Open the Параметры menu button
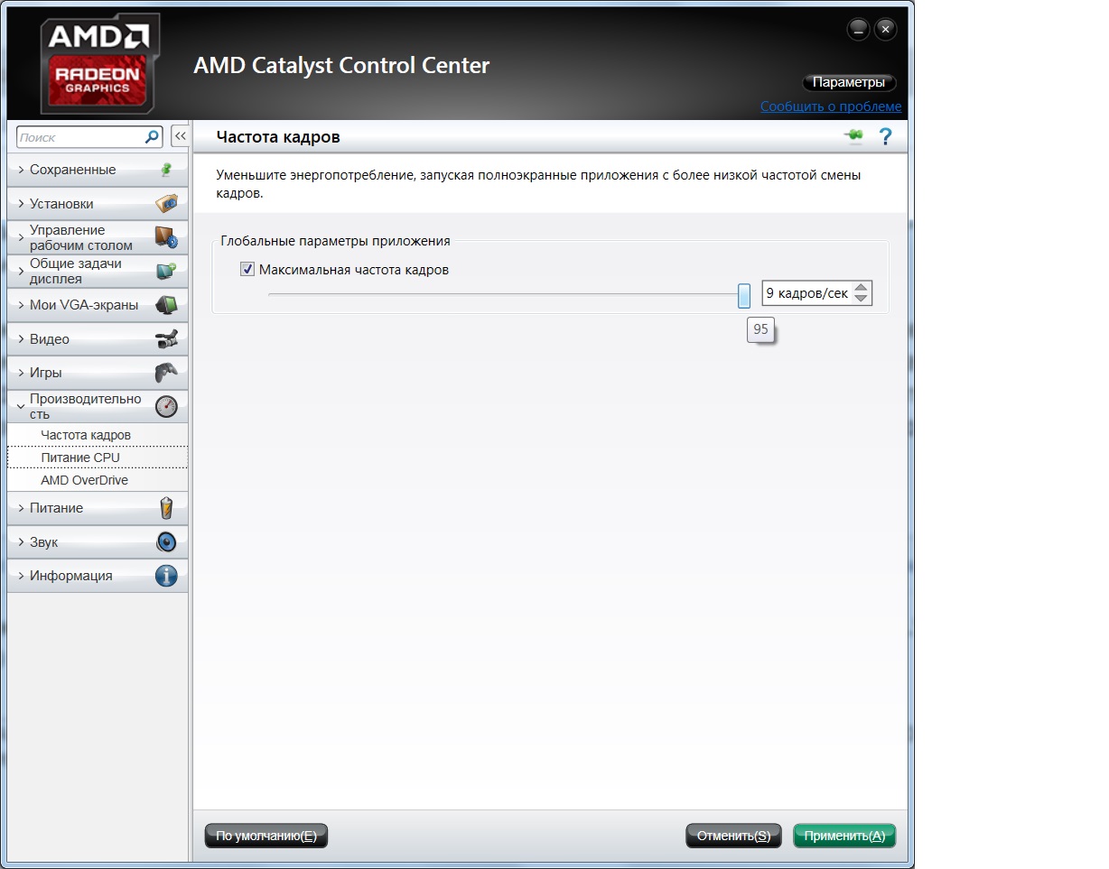 coord(849,82)
